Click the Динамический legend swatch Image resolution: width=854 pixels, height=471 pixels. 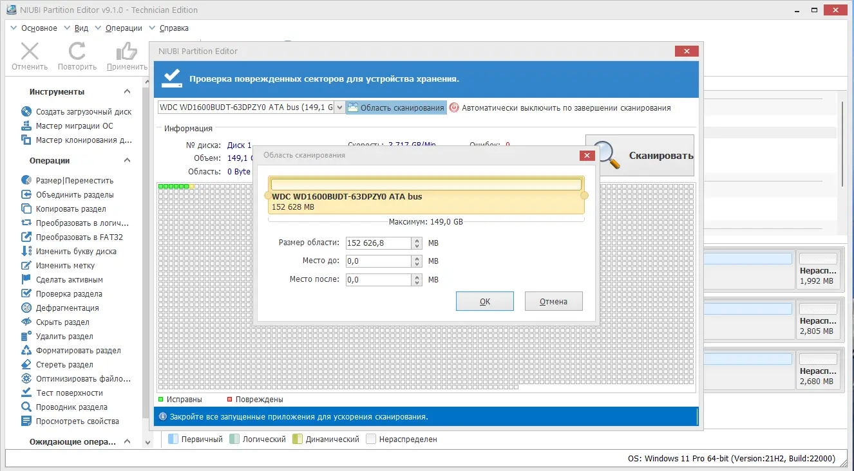point(298,439)
